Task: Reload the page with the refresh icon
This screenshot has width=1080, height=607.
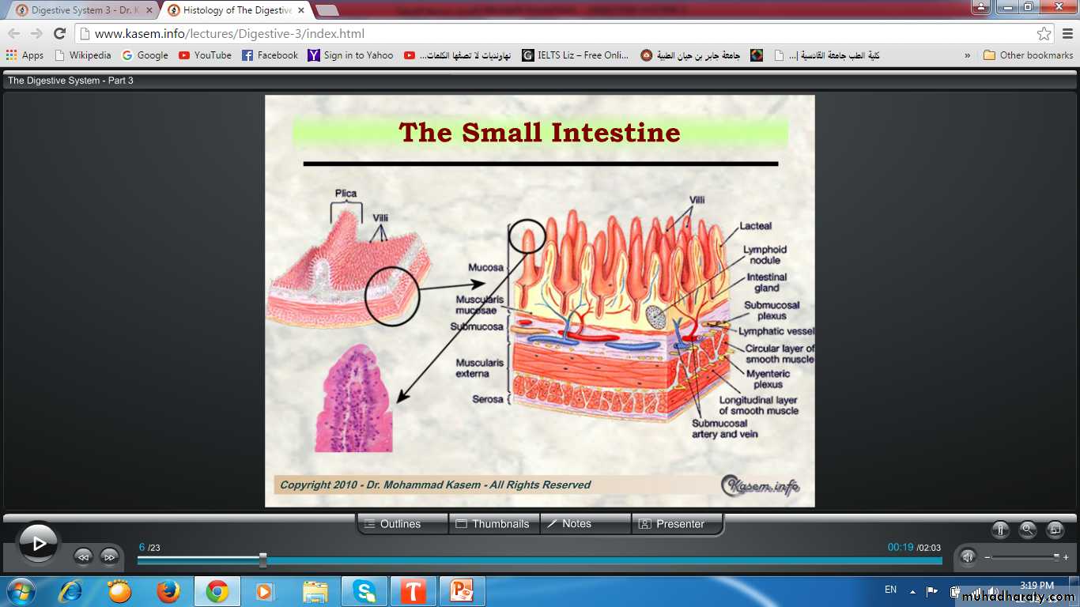Action: [59, 34]
